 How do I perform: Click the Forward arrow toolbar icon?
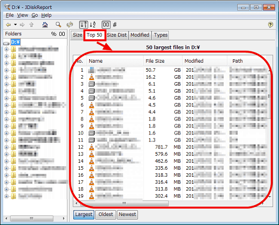(22, 25)
